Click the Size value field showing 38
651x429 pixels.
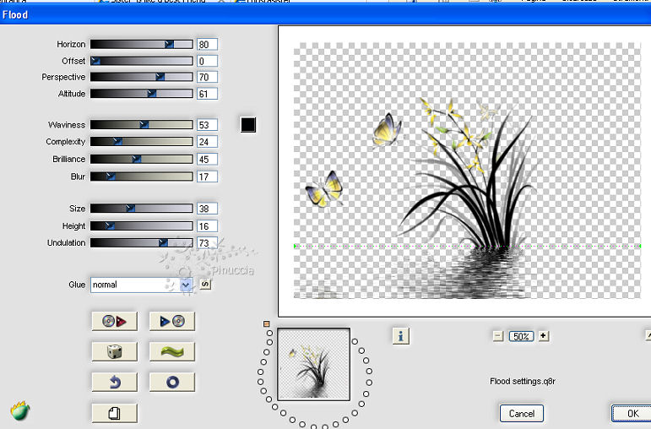click(x=207, y=209)
